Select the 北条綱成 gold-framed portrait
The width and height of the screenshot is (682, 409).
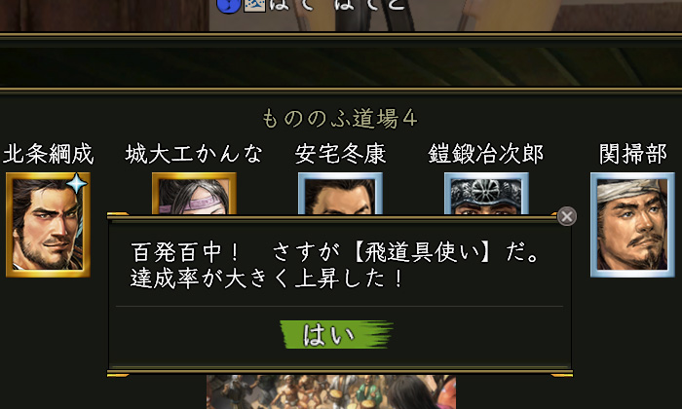click(48, 225)
